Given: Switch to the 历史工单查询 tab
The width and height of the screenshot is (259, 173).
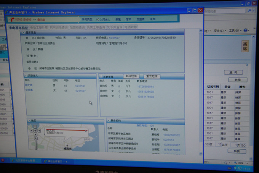Looking at the screenshot, I should (94, 27).
